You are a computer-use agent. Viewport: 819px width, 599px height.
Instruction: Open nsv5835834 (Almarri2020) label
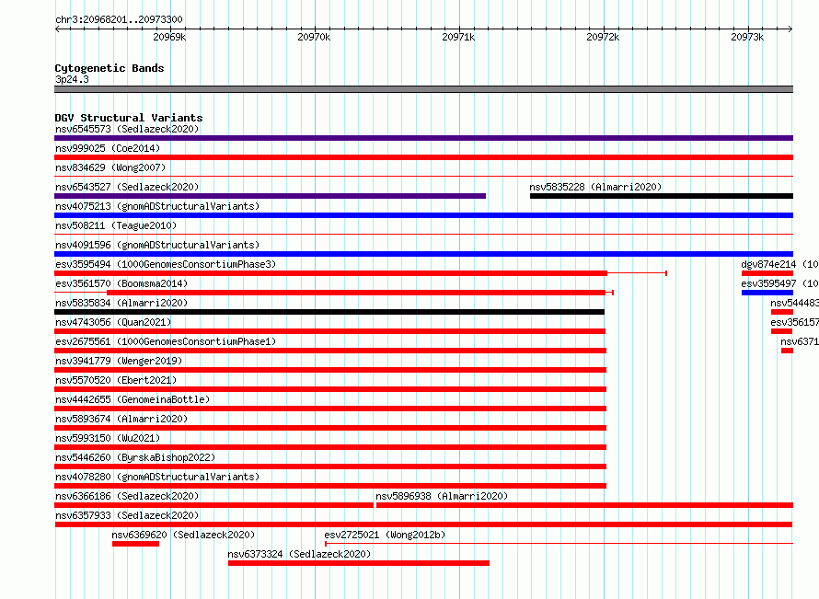121,303
